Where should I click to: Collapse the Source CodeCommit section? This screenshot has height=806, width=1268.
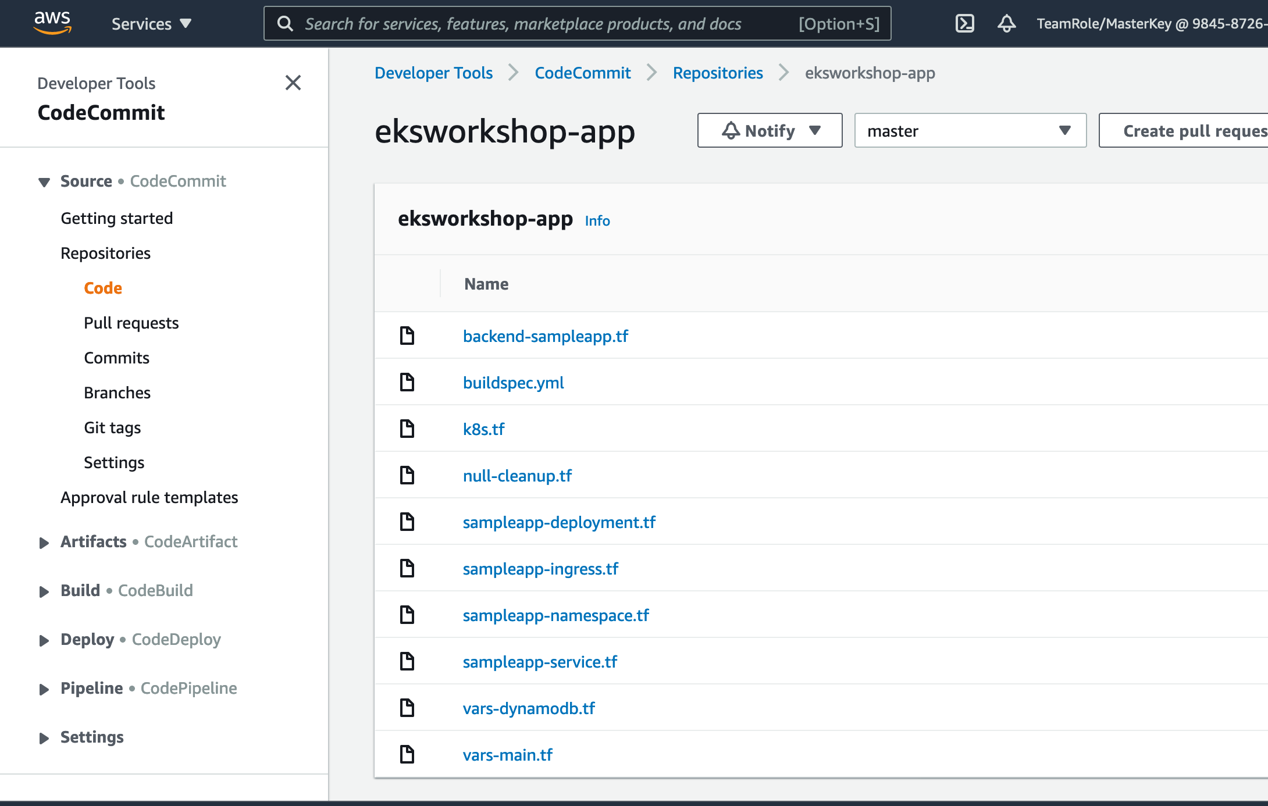coord(44,182)
